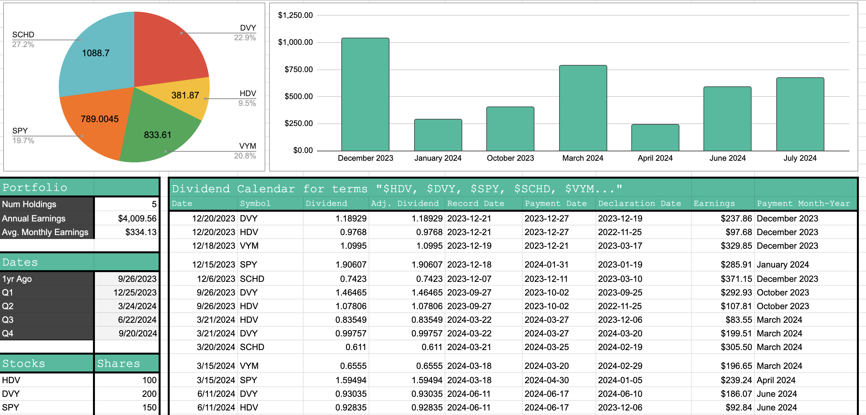Select HDV in the Stocks list
Screen dimensions: 866x415
click(x=46, y=380)
